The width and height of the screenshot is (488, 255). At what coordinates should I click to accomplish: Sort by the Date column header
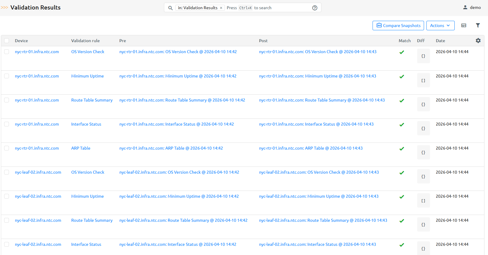click(x=440, y=41)
